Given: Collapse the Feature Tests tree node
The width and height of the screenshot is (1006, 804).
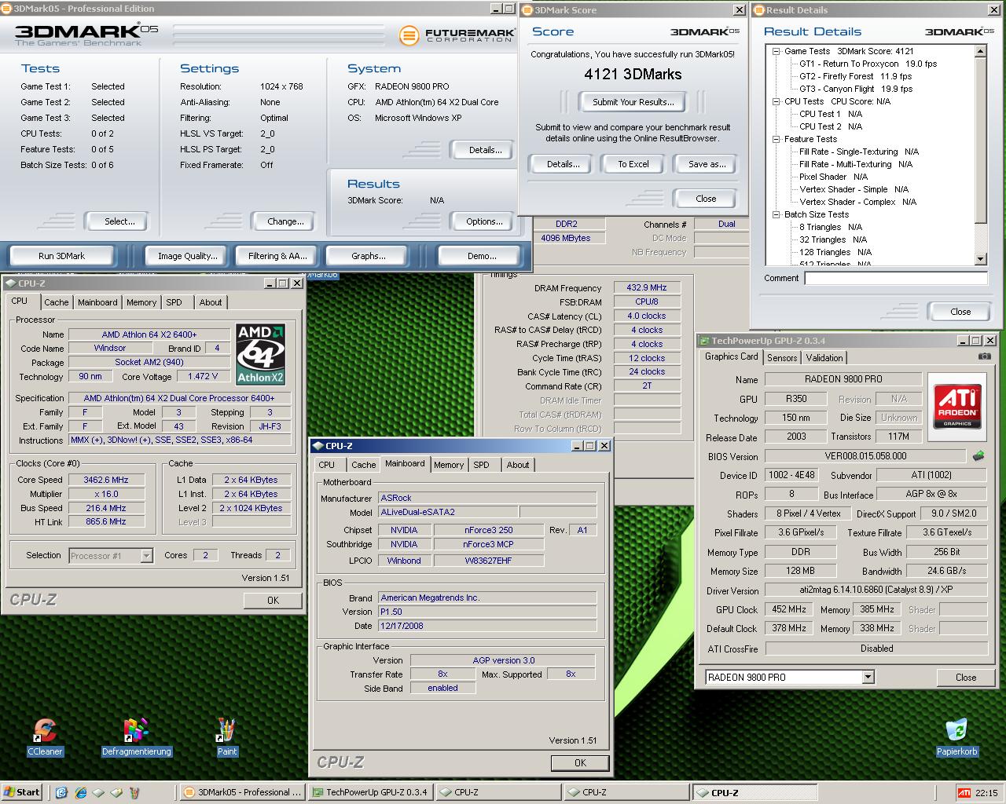Looking at the screenshot, I should point(777,139).
